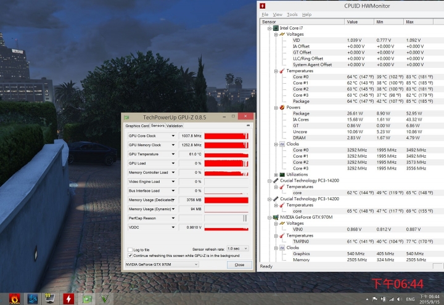444x305 pixels.
Task: Collapse Temperatures node under Intel Core i7
Action: (276, 71)
